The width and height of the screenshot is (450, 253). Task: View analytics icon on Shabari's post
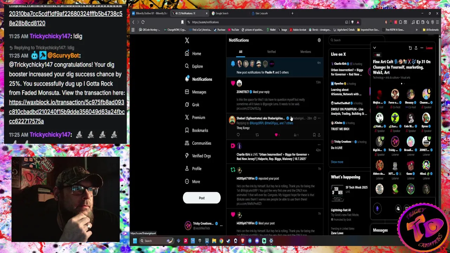(x=296, y=135)
